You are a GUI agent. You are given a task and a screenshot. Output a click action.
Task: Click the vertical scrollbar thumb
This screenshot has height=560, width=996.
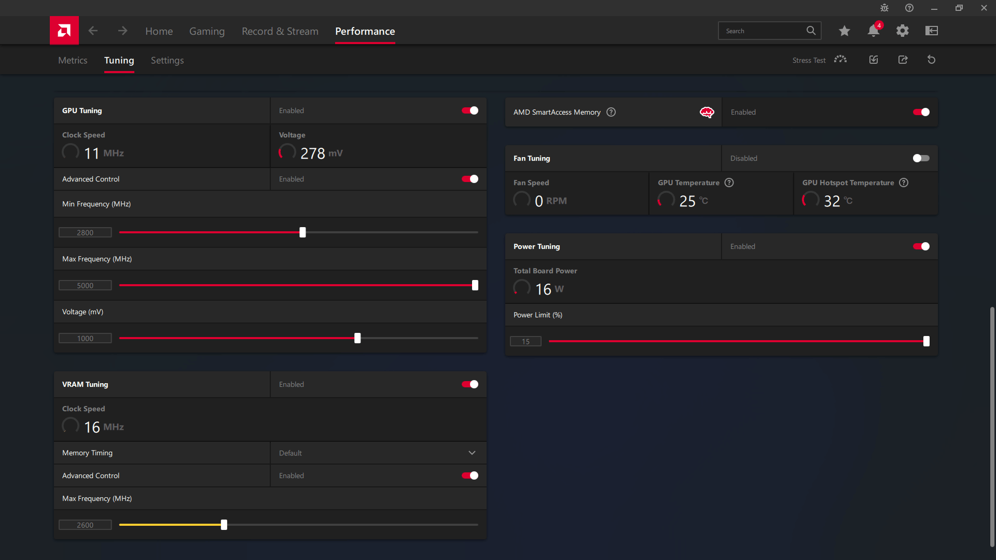pos(992,427)
